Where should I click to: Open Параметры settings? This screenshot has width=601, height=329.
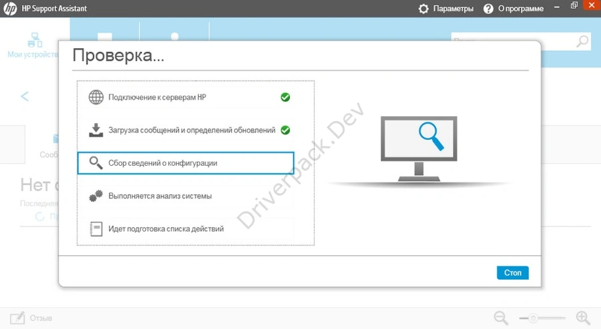[446, 9]
